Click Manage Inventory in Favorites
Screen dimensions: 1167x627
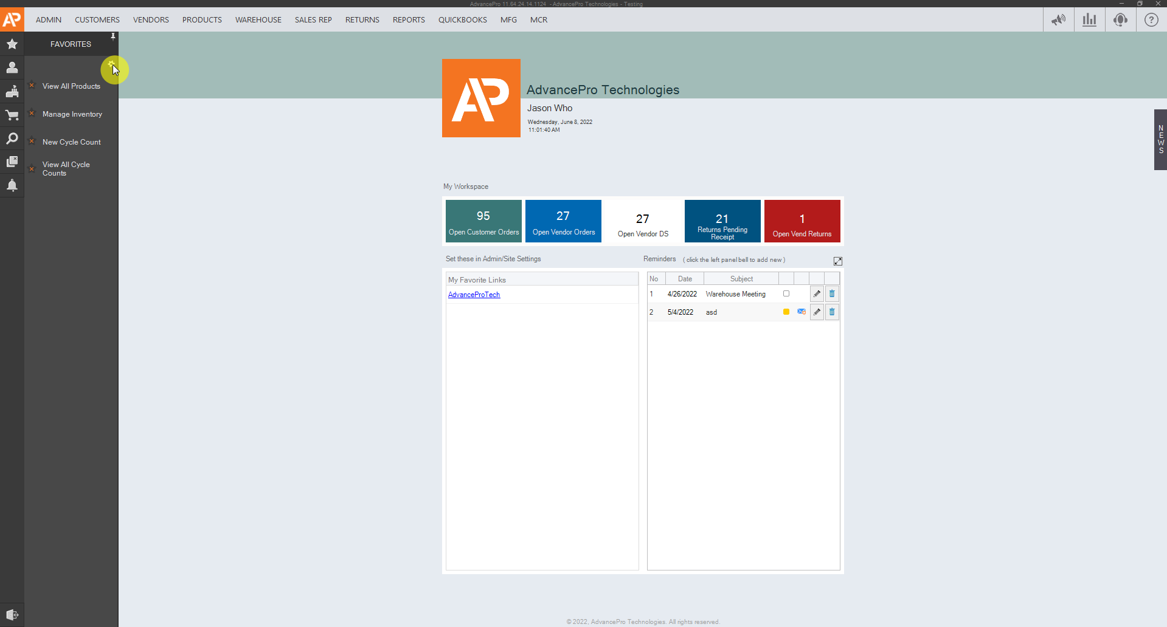(72, 114)
